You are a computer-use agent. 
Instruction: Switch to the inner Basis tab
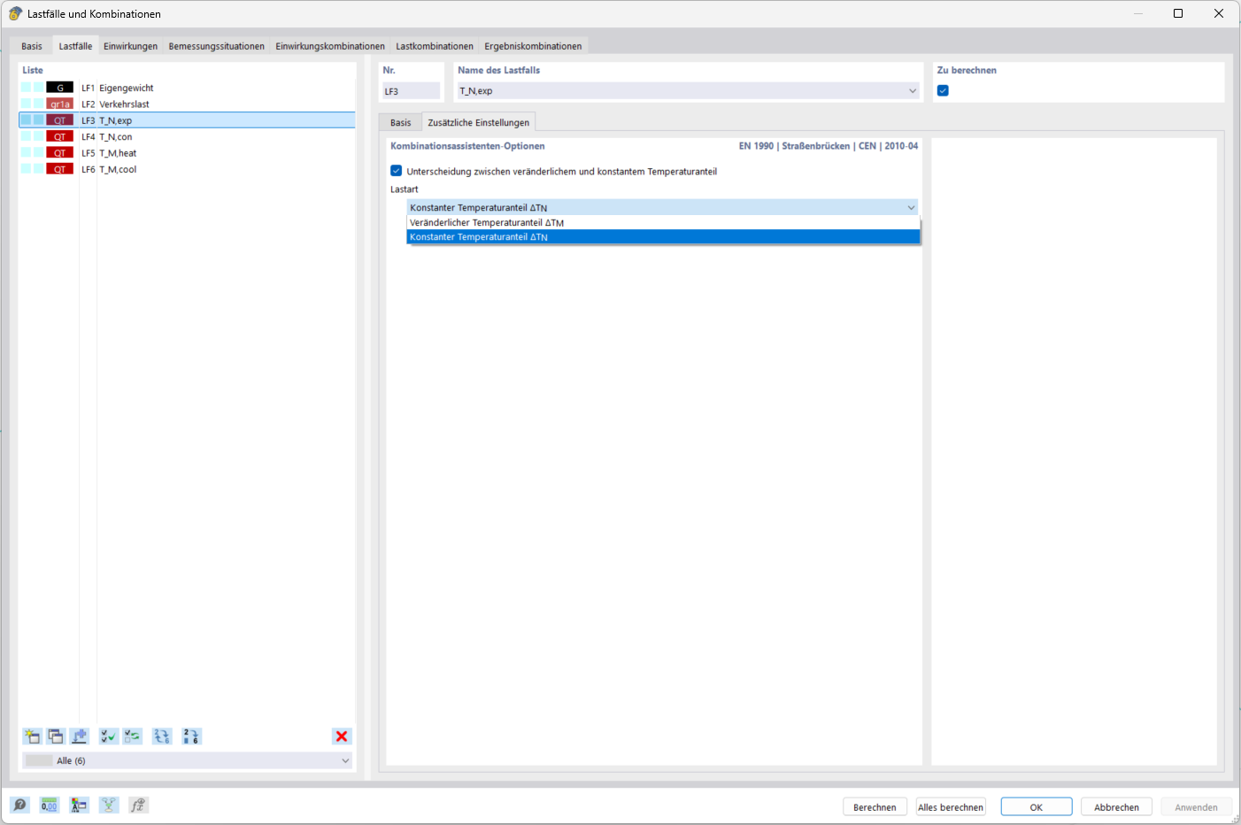401,122
